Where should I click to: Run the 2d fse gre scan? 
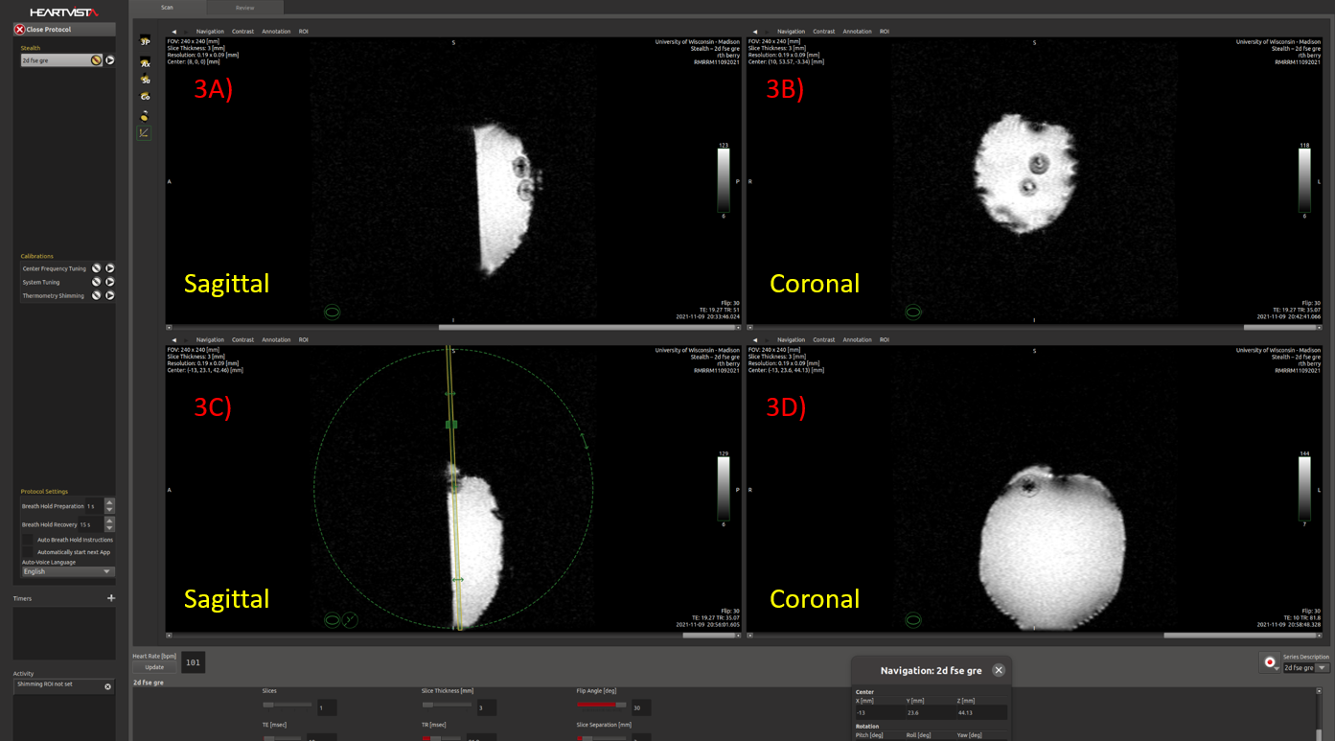coord(110,60)
